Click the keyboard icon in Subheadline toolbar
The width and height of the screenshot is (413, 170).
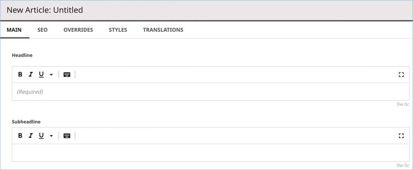(x=67, y=136)
